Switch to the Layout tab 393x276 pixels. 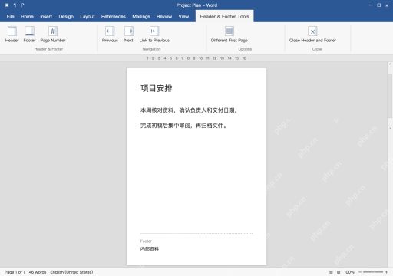click(x=88, y=16)
